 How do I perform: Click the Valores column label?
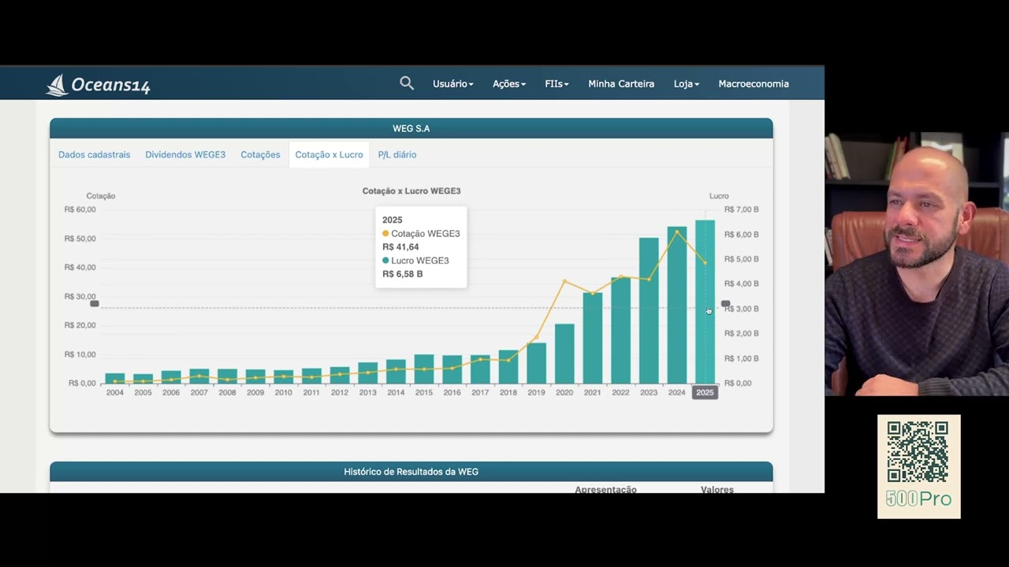click(717, 489)
